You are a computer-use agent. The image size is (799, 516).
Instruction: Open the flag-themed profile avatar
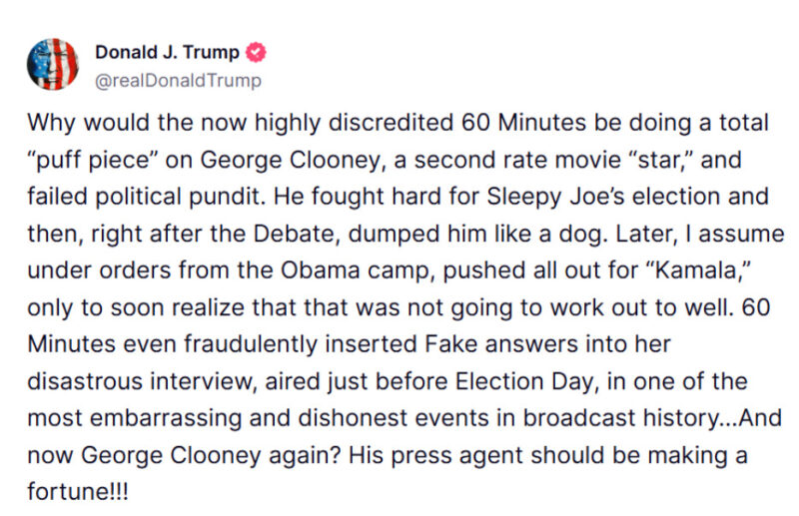(x=53, y=65)
